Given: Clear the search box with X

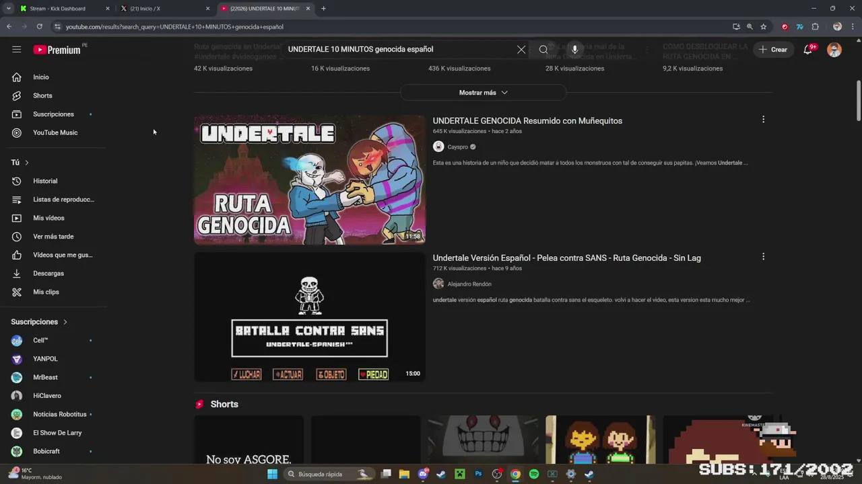Looking at the screenshot, I should tap(521, 49).
